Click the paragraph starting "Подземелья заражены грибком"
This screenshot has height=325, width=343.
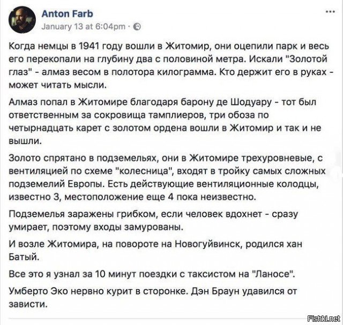tap(170, 221)
